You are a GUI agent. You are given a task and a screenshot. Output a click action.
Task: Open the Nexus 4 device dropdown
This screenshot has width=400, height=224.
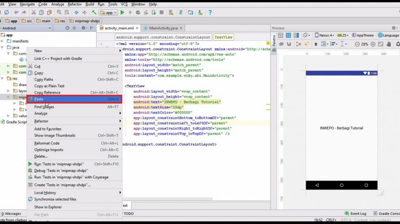324,35
